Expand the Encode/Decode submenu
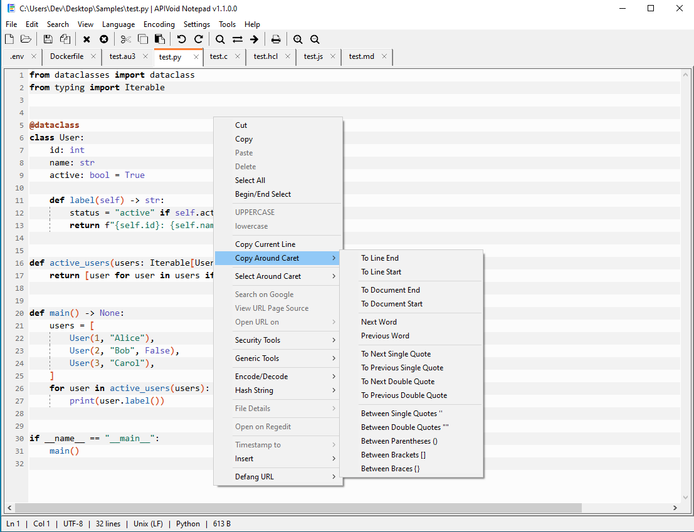The image size is (694, 532). 278,377
